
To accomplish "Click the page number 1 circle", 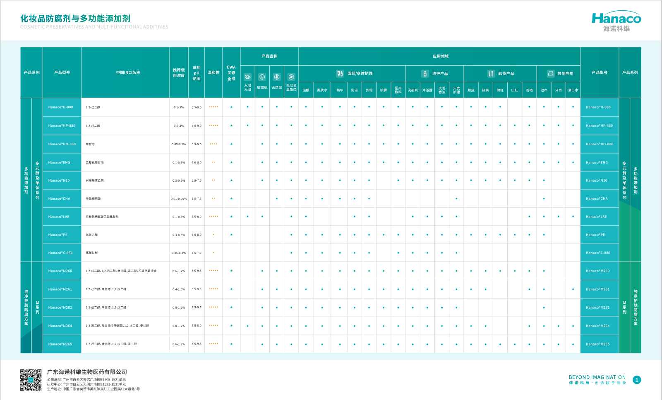I will point(637,380).
